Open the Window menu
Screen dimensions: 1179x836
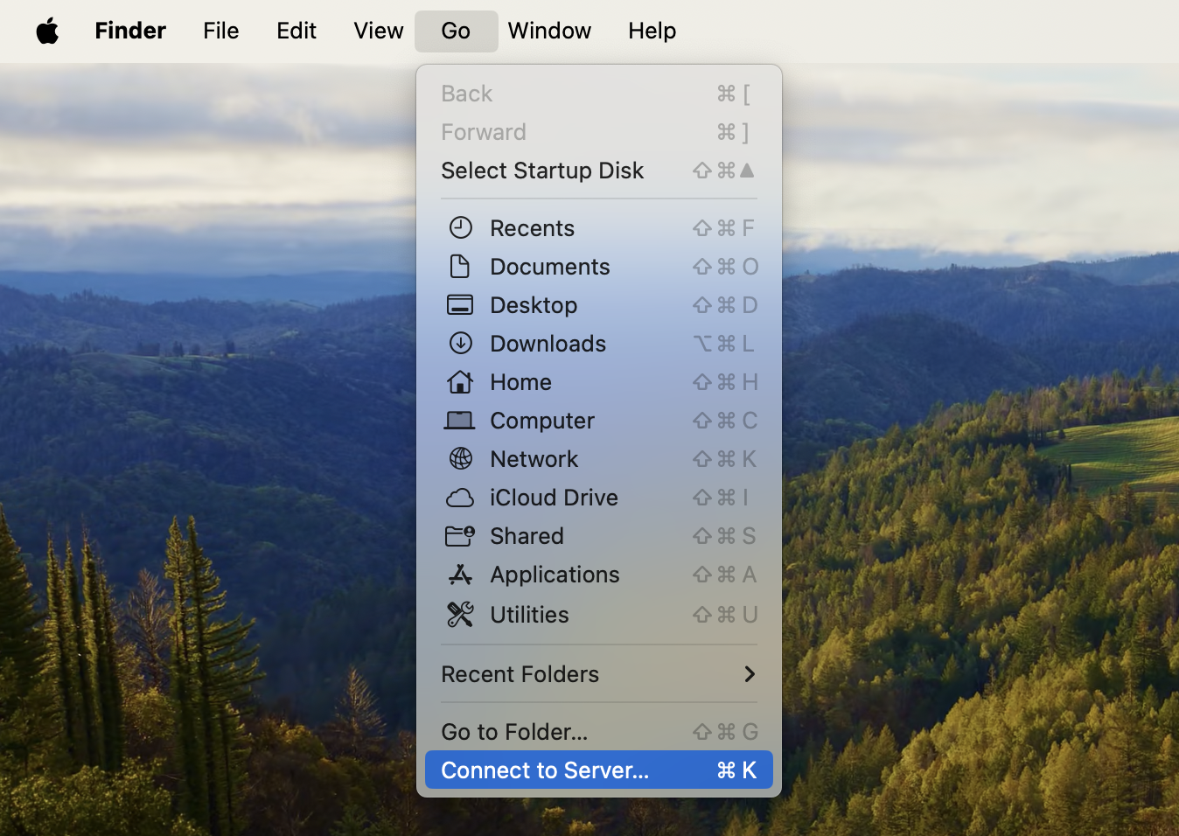point(549,31)
